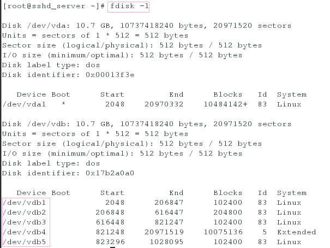
Task: Click the '[root@sshd_server ~]#' prompt
Action: [x=53, y=6]
